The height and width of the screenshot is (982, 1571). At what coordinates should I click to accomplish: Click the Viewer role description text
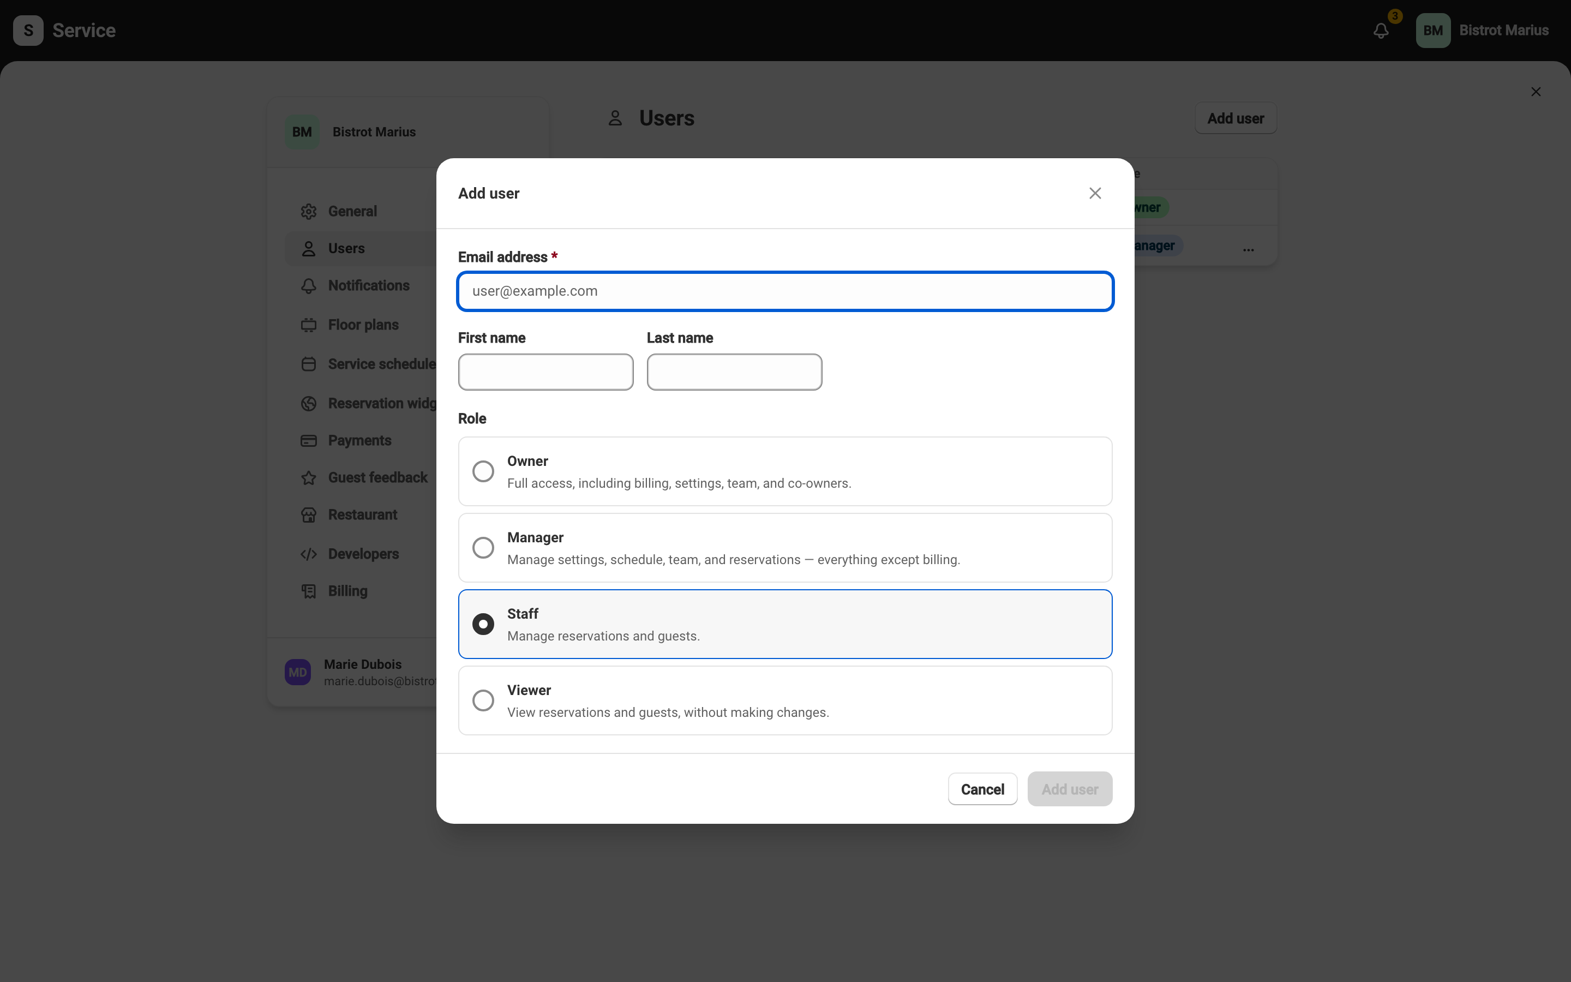(x=668, y=712)
